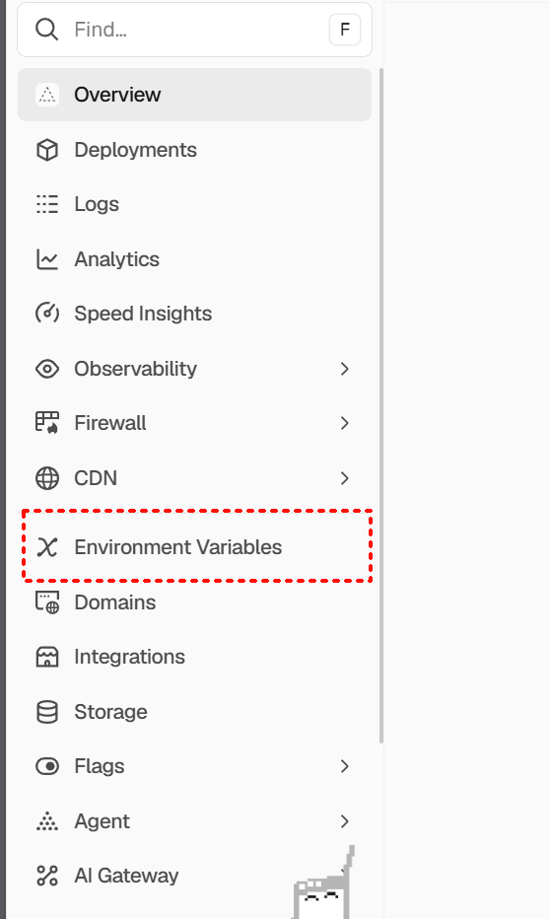Click the Integrations storefront icon

click(47, 657)
